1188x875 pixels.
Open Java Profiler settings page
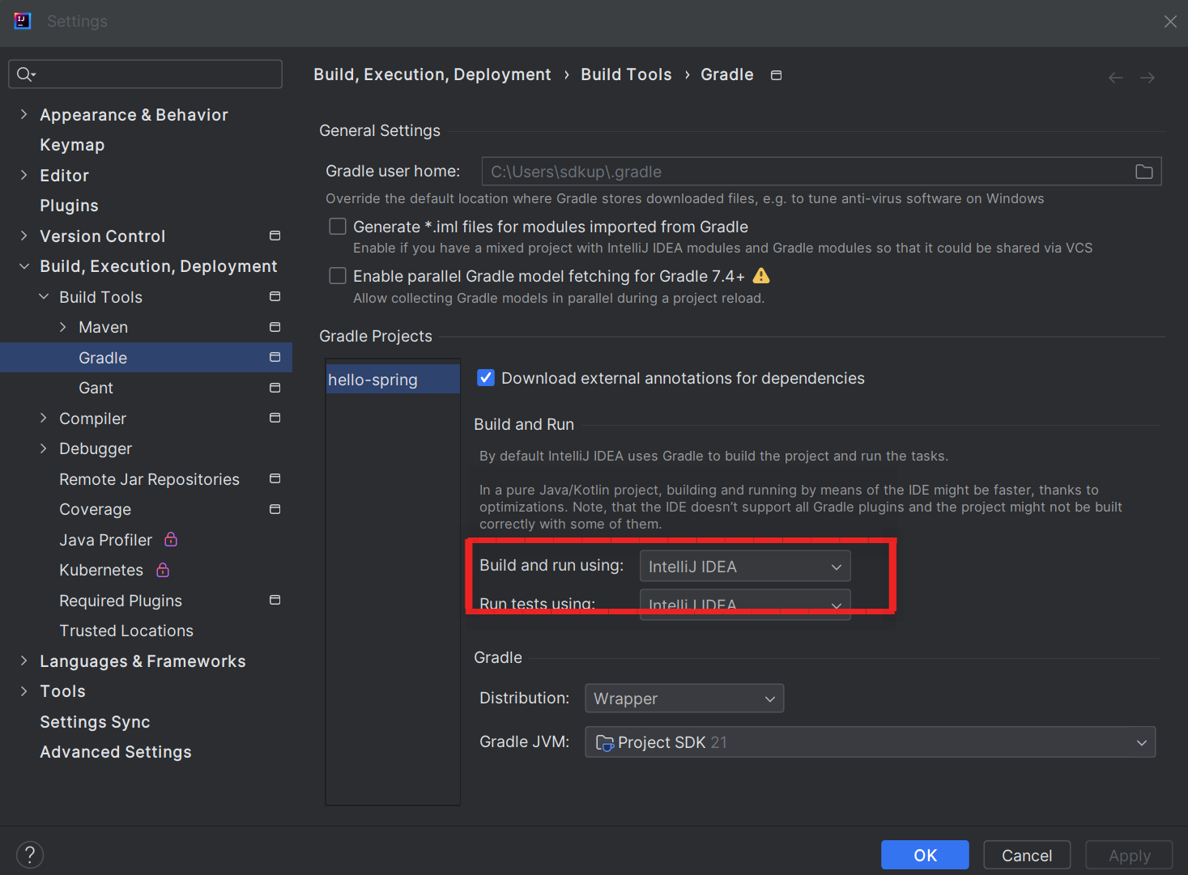105,540
